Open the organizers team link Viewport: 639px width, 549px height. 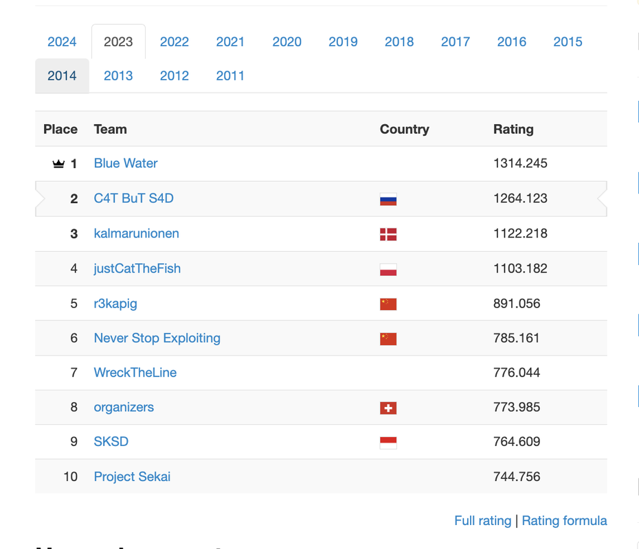click(x=124, y=408)
